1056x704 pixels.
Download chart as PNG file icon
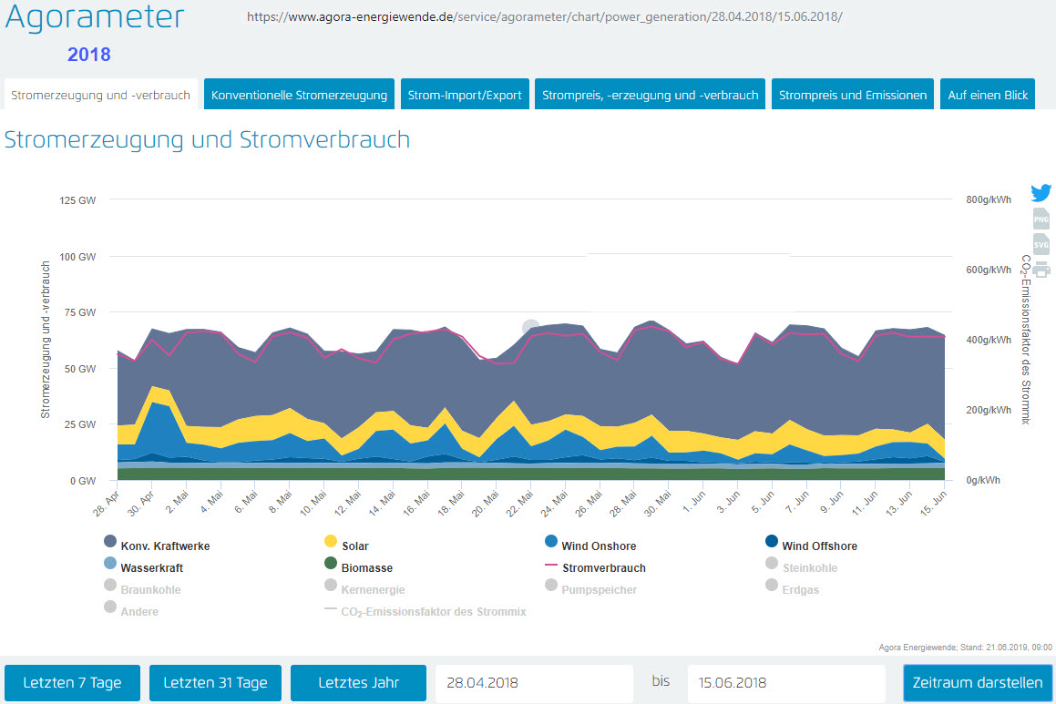coord(1041,219)
